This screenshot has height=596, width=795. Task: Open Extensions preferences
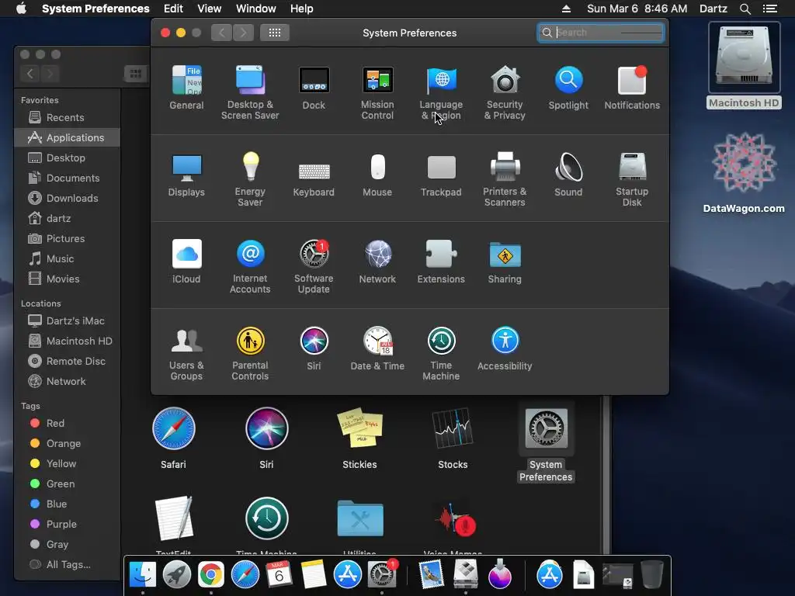pyautogui.click(x=441, y=262)
